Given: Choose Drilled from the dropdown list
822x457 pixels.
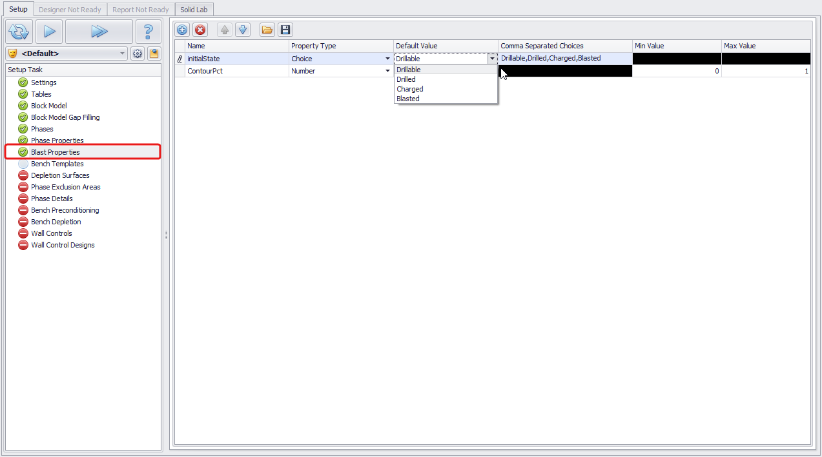Looking at the screenshot, I should 446,79.
